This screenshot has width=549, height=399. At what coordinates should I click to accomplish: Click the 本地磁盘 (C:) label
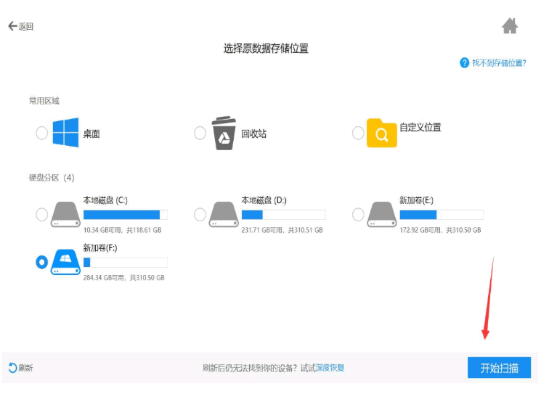pyautogui.click(x=105, y=200)
